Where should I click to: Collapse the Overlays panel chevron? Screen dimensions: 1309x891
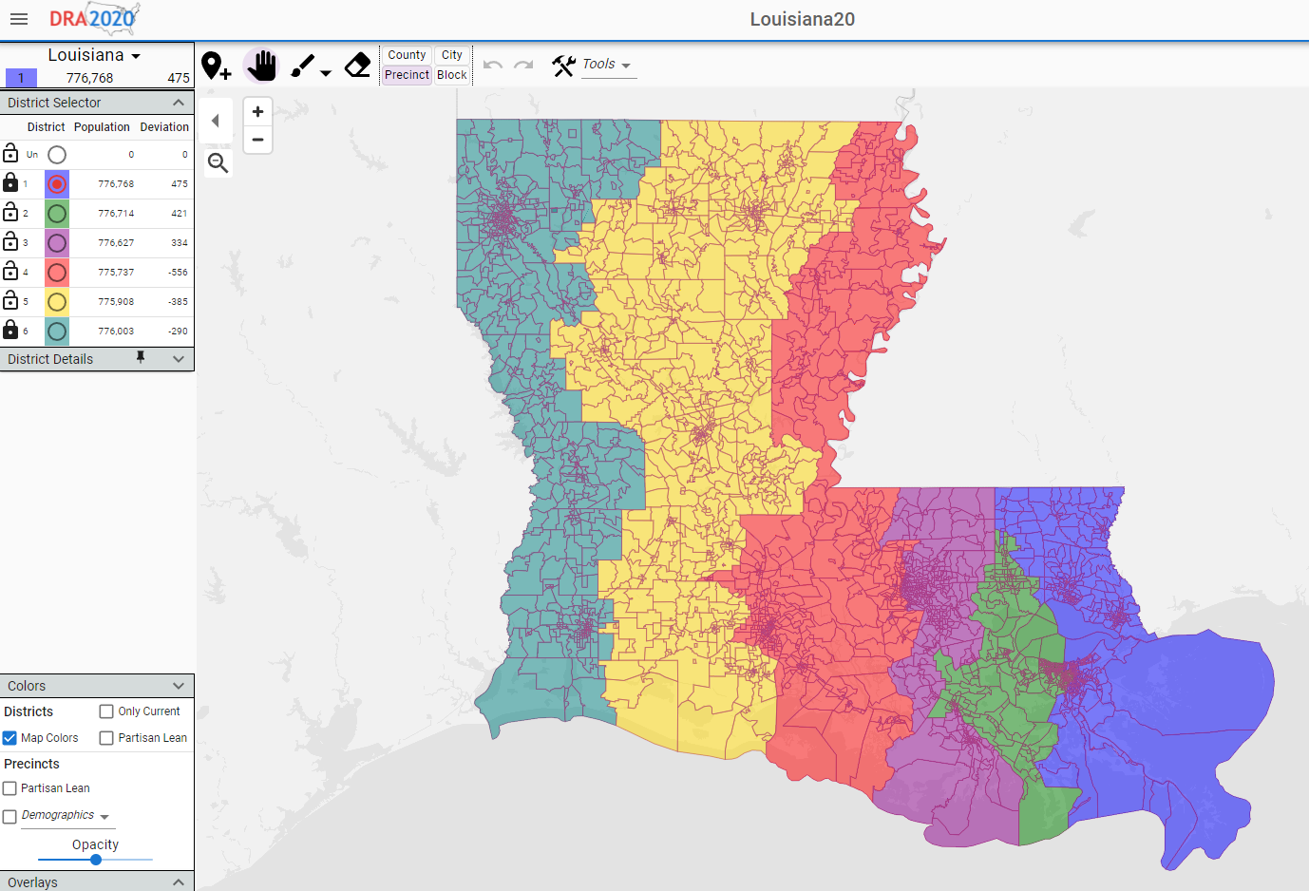pos(179,882)
